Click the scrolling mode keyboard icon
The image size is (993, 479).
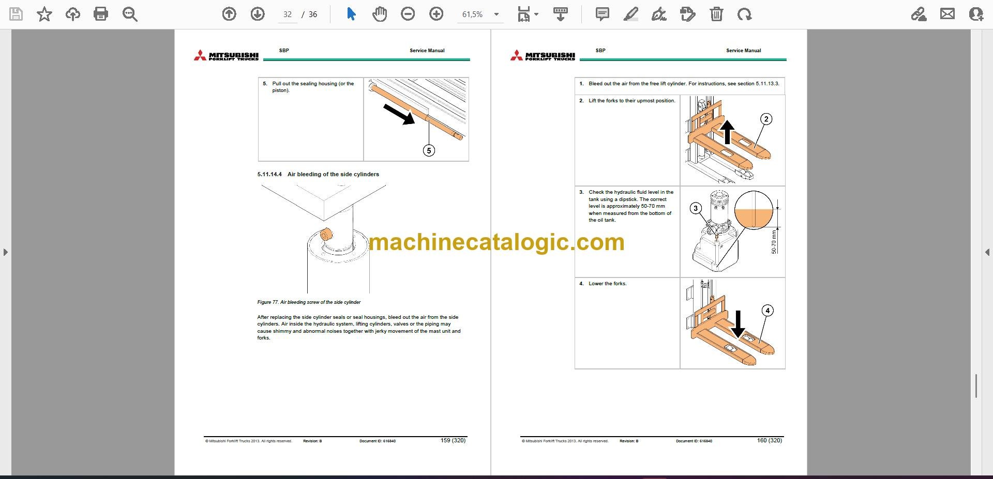point(561,14)
